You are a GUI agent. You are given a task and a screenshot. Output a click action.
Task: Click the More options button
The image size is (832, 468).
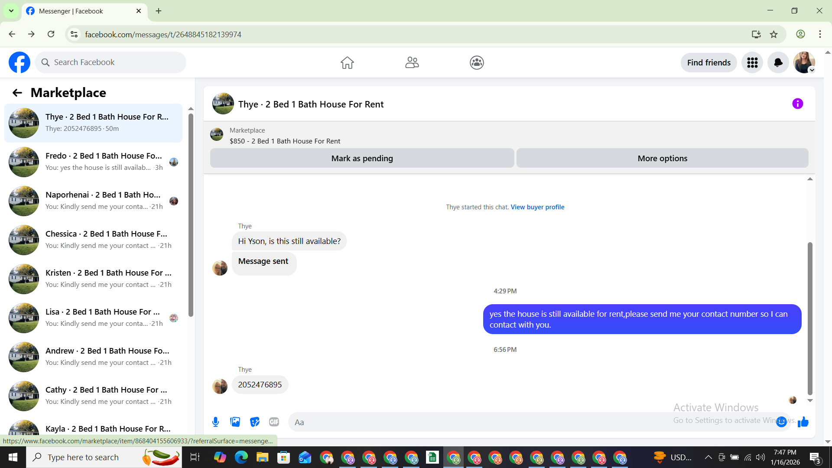point(662,158)
